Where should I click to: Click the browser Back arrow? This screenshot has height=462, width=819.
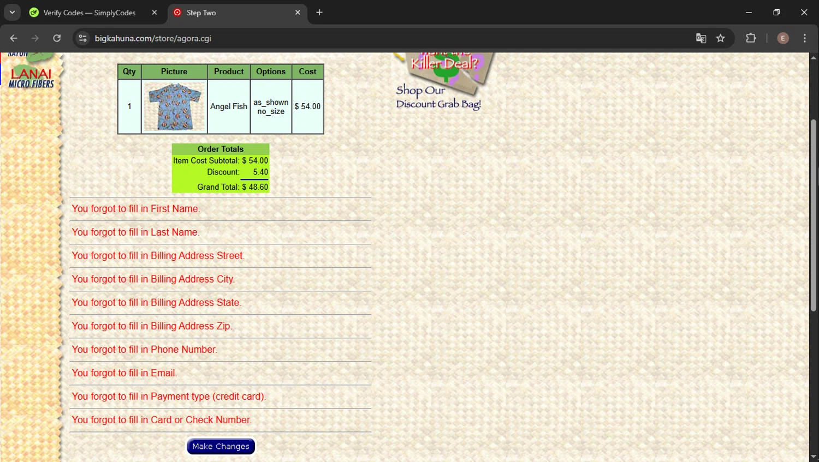pyautogui.click(x=14, y=38)
